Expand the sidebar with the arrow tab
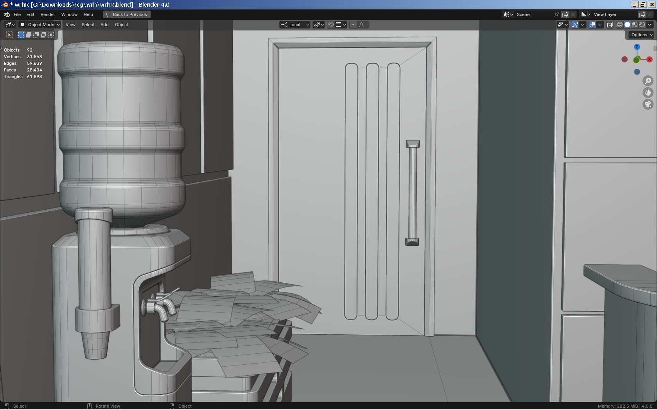 click(655, 48)
